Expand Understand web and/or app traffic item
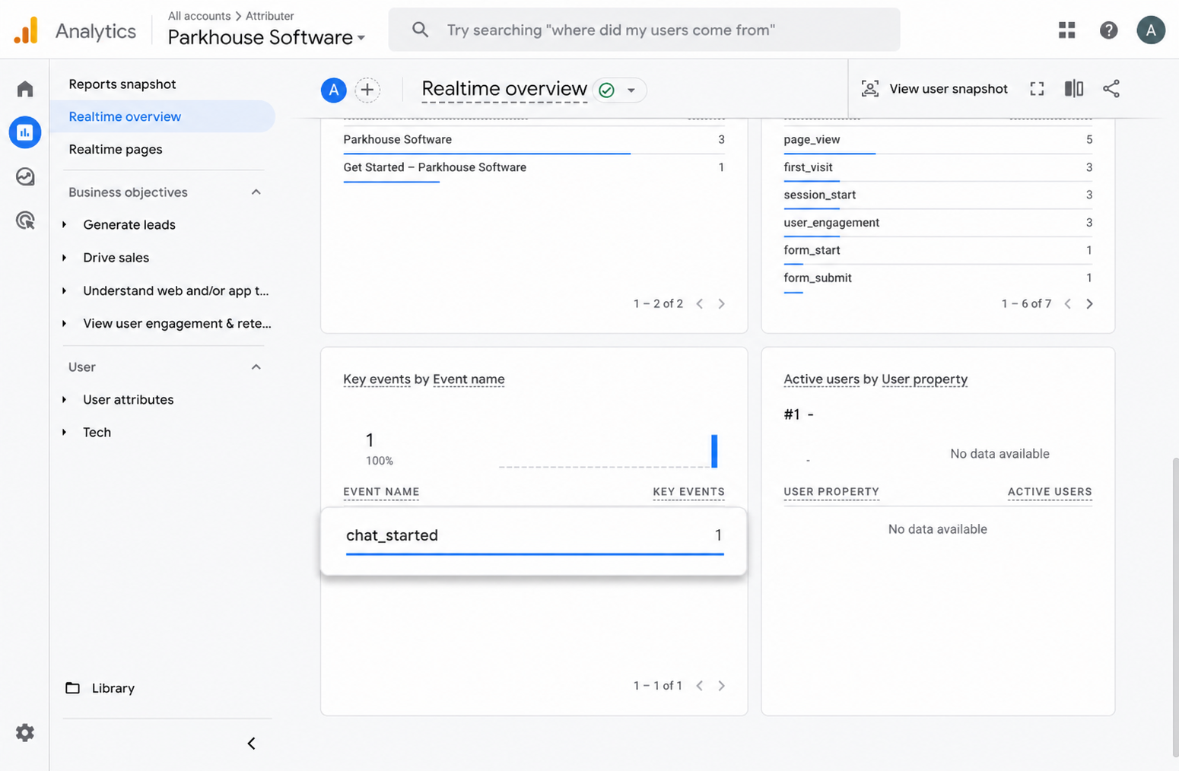This screenshot has height=771, width=1179. (x=65, y=290)
